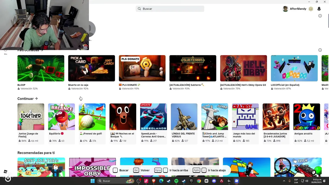Open the golf frenzy game thumbnail
Screen dimensions: 329x185
(x=92, y=117)
